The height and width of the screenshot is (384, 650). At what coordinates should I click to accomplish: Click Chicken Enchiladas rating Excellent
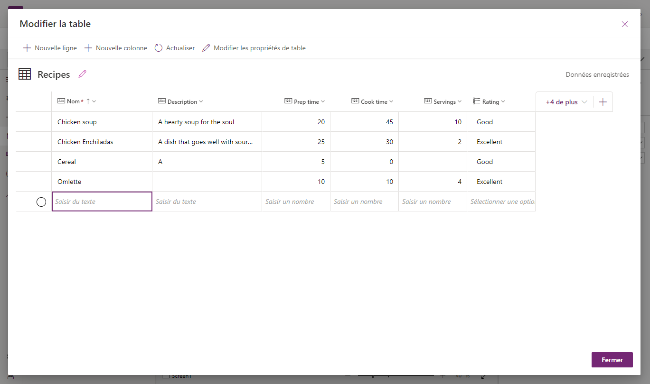pos(501,142)
